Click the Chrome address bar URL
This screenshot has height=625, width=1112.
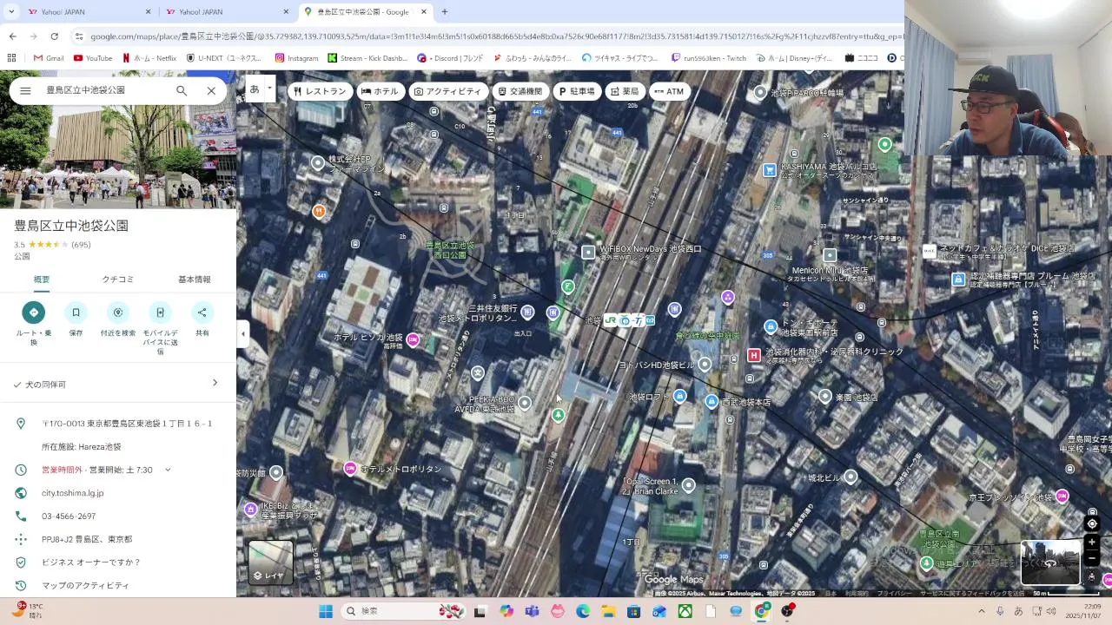pyautogui.click(x=495, y=36)
